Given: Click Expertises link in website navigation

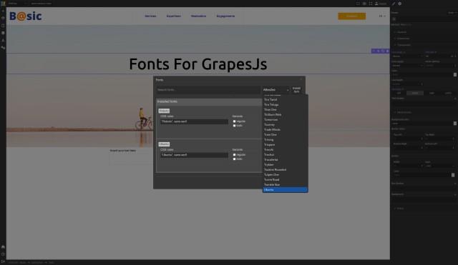Looking at the screenshot, I should coord(173,16).
